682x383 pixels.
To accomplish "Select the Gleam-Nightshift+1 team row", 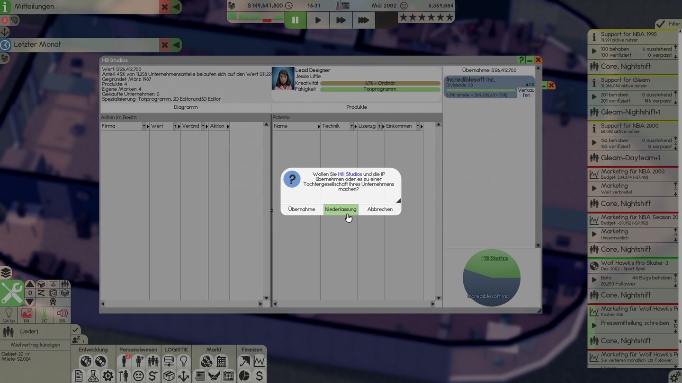I will 633,113.
